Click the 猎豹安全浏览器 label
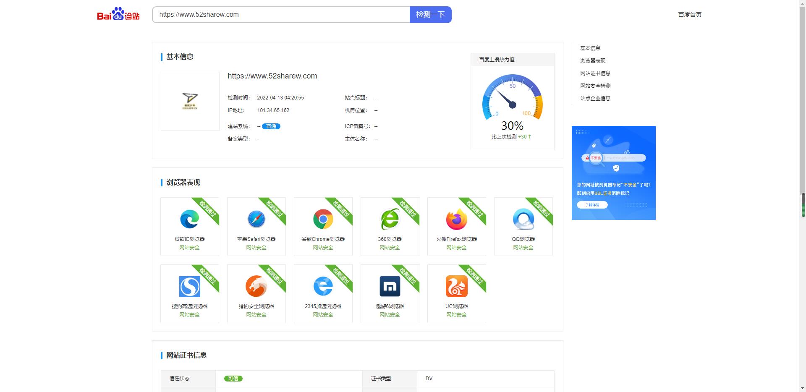The height and width of the screenshot is (392, 806). pyautogui.click(x=256, y=306)
